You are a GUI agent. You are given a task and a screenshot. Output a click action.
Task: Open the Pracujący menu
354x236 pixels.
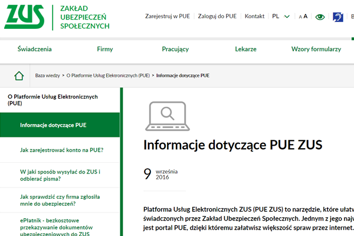pos(175,49)
